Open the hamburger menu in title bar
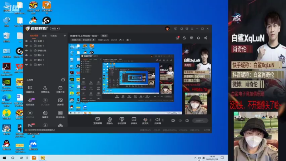 tap(192, 29)
